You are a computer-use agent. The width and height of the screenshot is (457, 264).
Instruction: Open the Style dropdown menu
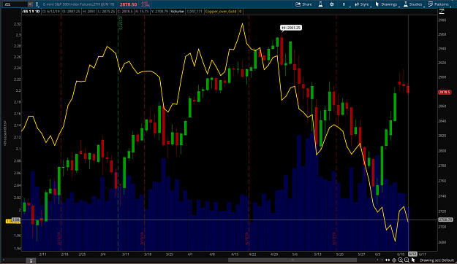(362, 4)
